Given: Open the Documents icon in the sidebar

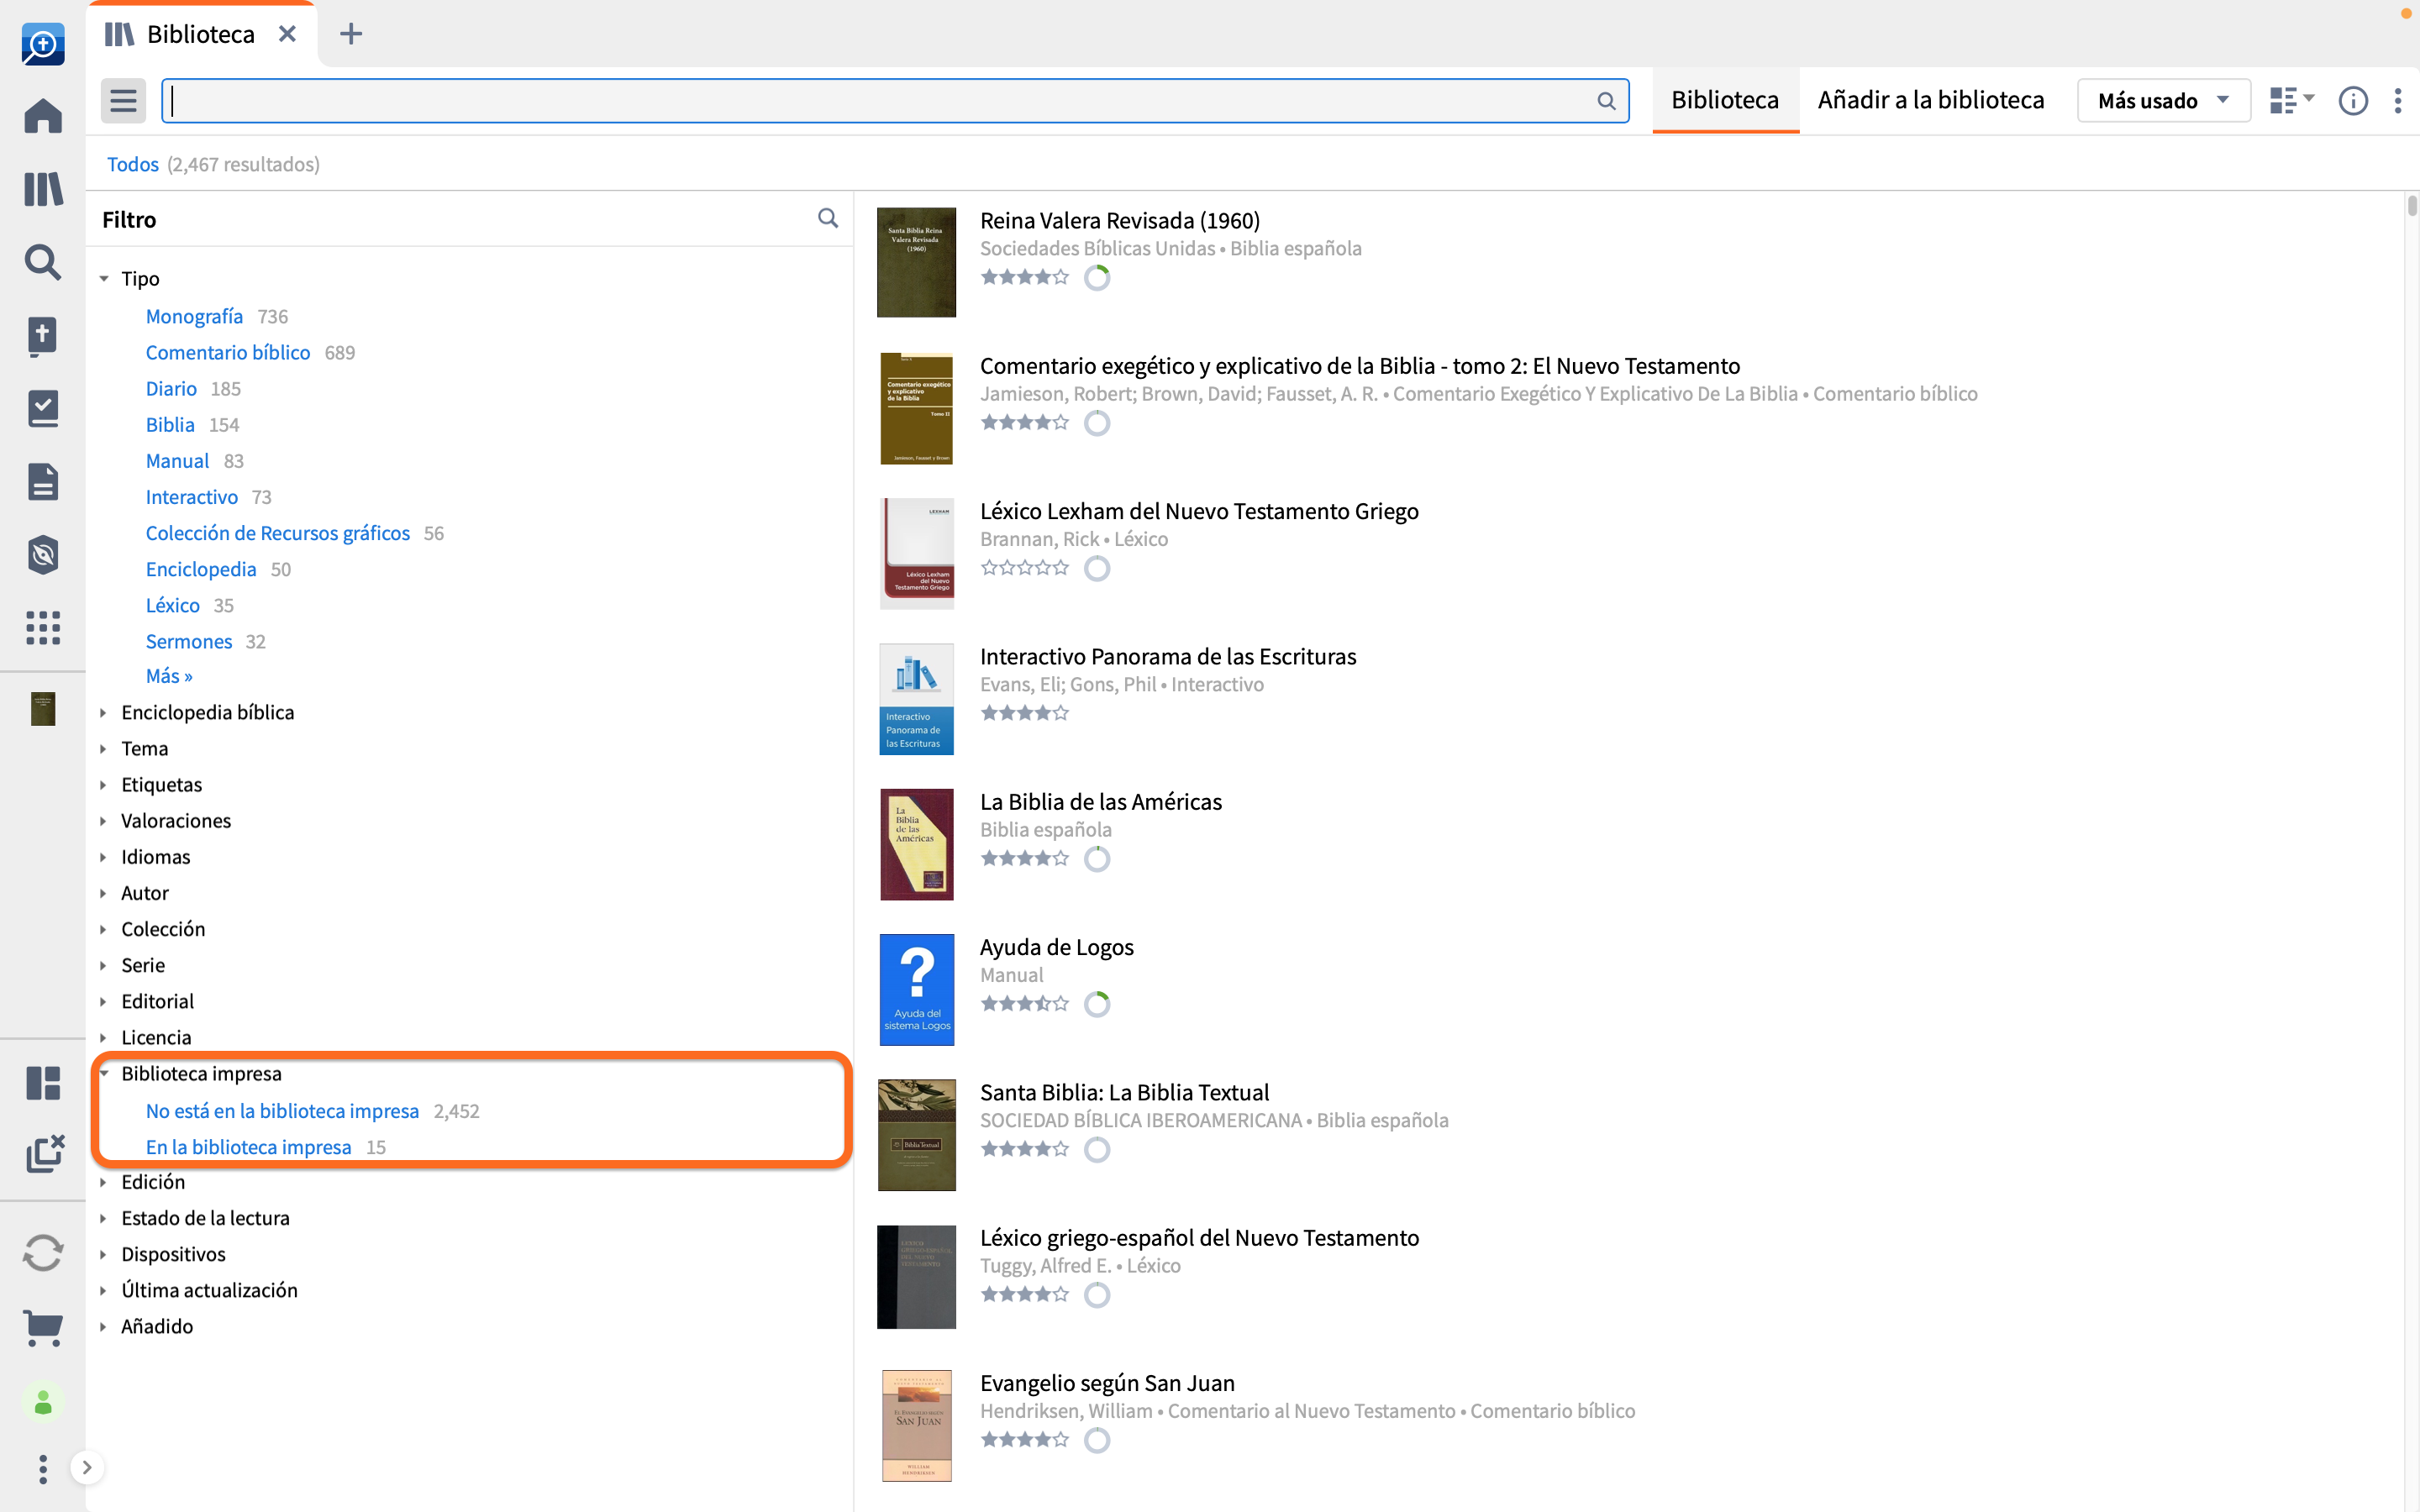Looking at the screenshot, I should click(43, 481).
